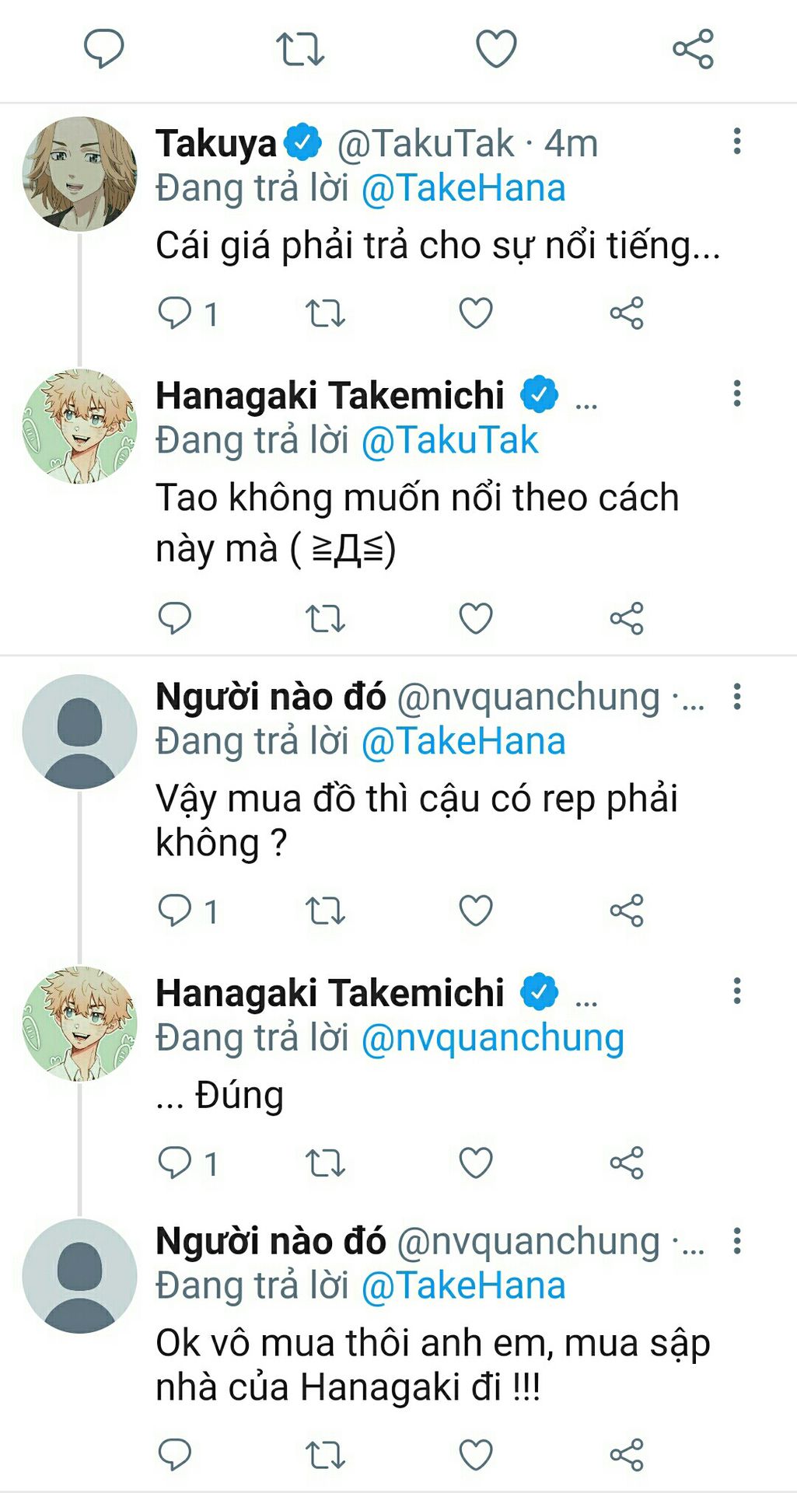Click the top share icon above the thread

pos(693,49)
